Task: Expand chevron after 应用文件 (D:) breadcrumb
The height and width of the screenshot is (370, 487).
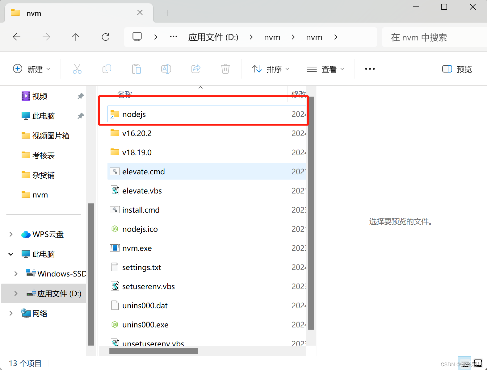Action: [251, 37]
